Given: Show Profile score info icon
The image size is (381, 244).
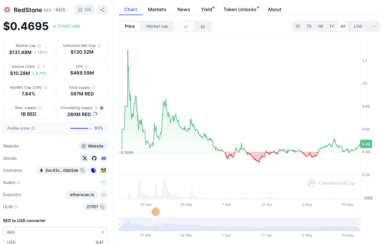Looking at the screenshot, I should pyautogui.click(x=33, y=128).
